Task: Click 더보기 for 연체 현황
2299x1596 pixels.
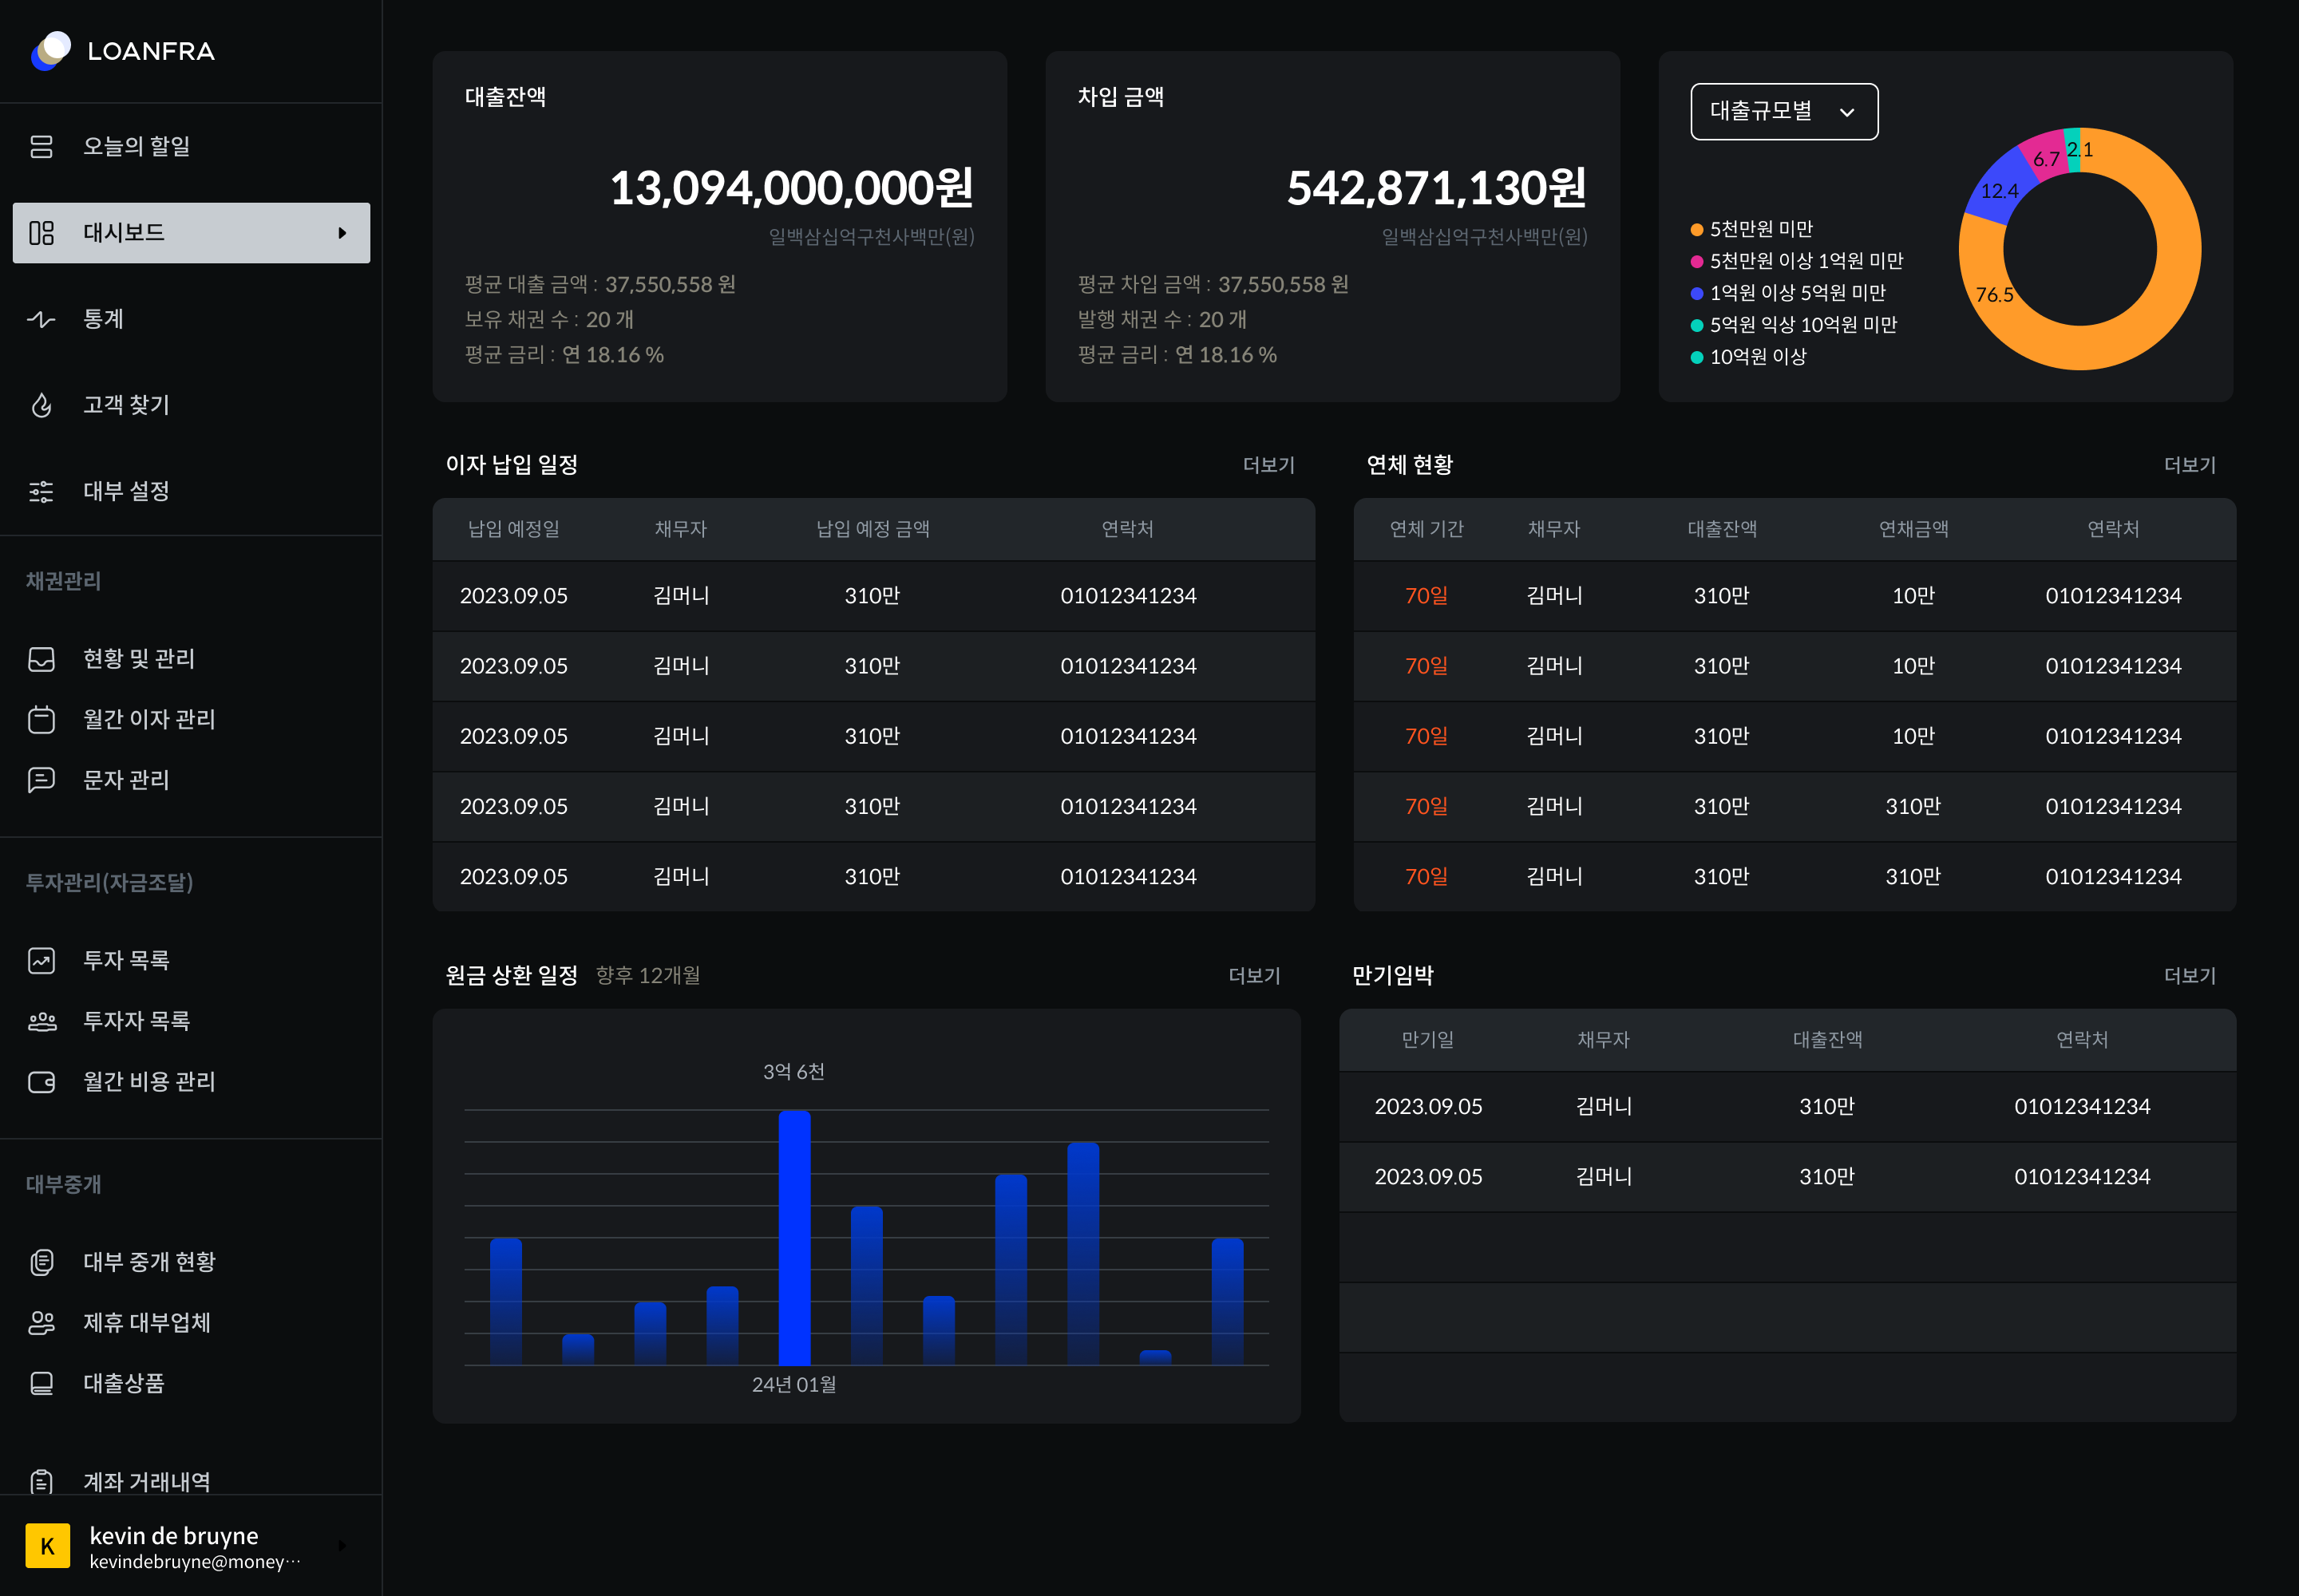Action: point(2189,465)
